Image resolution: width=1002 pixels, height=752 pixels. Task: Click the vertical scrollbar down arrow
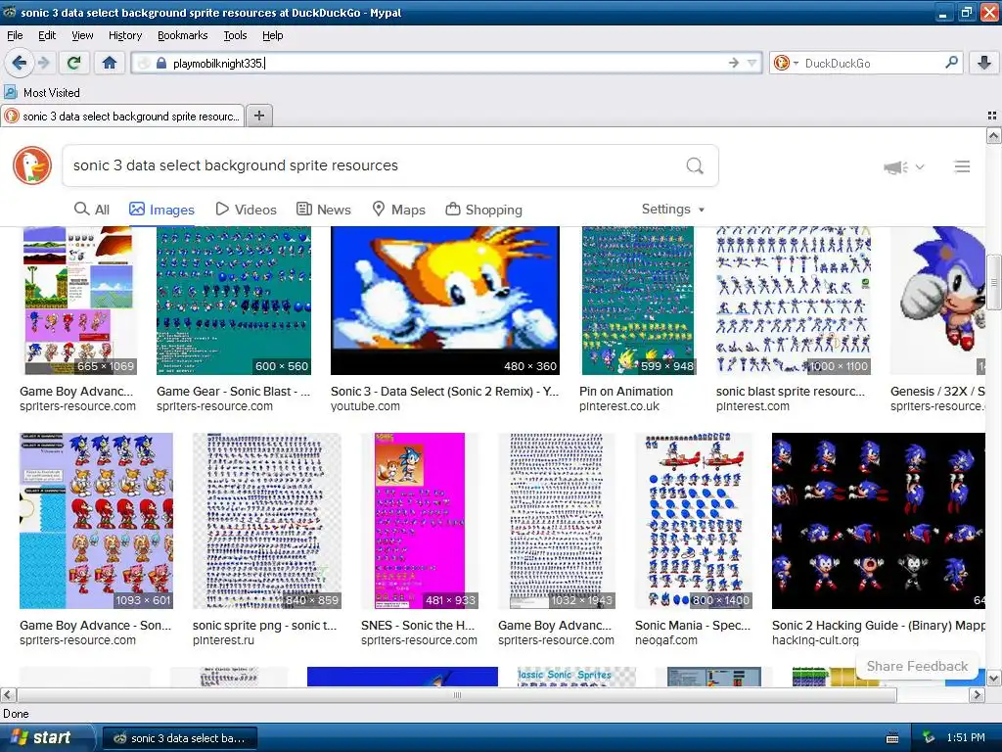point(994,679)
